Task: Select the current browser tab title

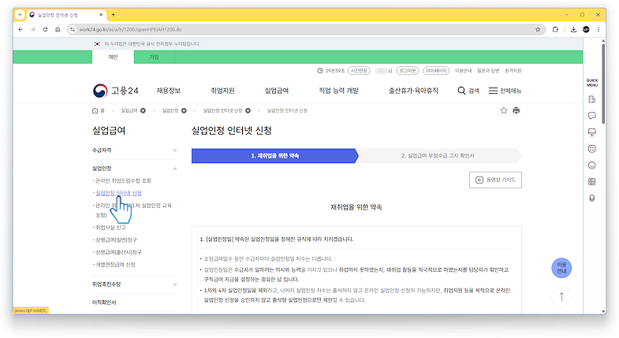Action: (58, 15)
